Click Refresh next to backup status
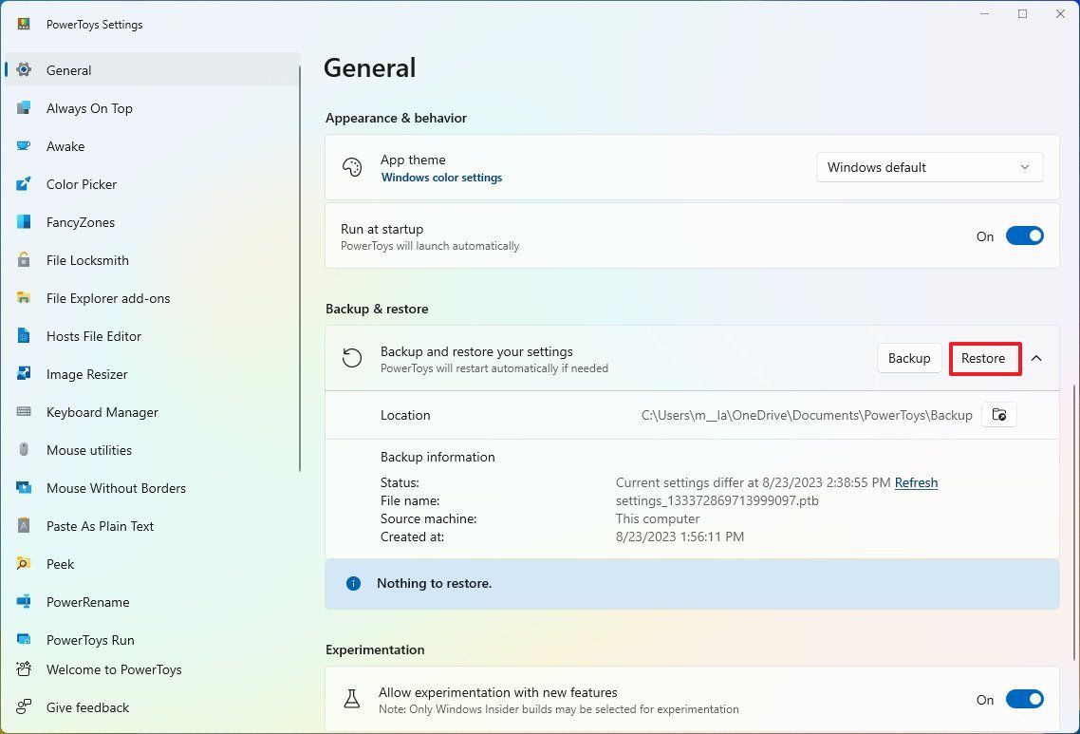 coord(916,482)
